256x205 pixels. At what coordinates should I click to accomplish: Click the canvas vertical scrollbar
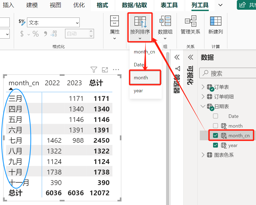168,128
